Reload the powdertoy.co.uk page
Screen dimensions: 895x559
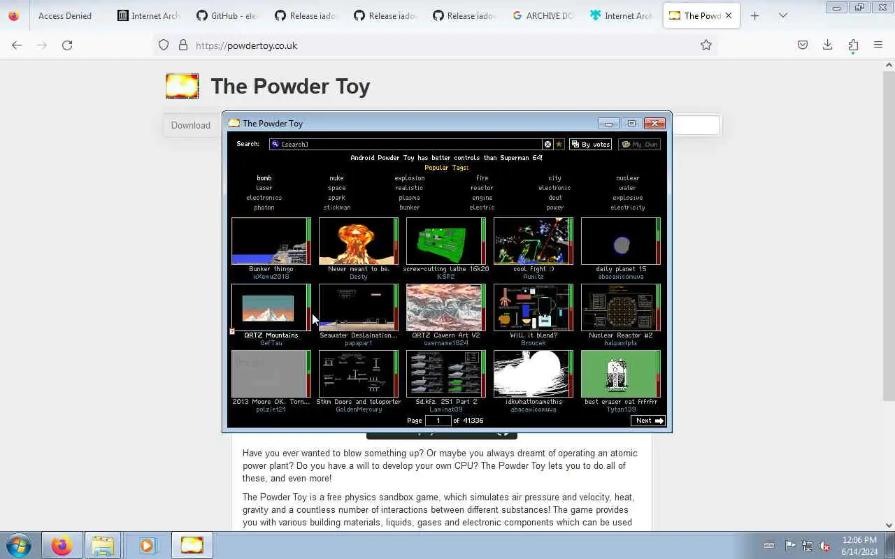point(67,45)
